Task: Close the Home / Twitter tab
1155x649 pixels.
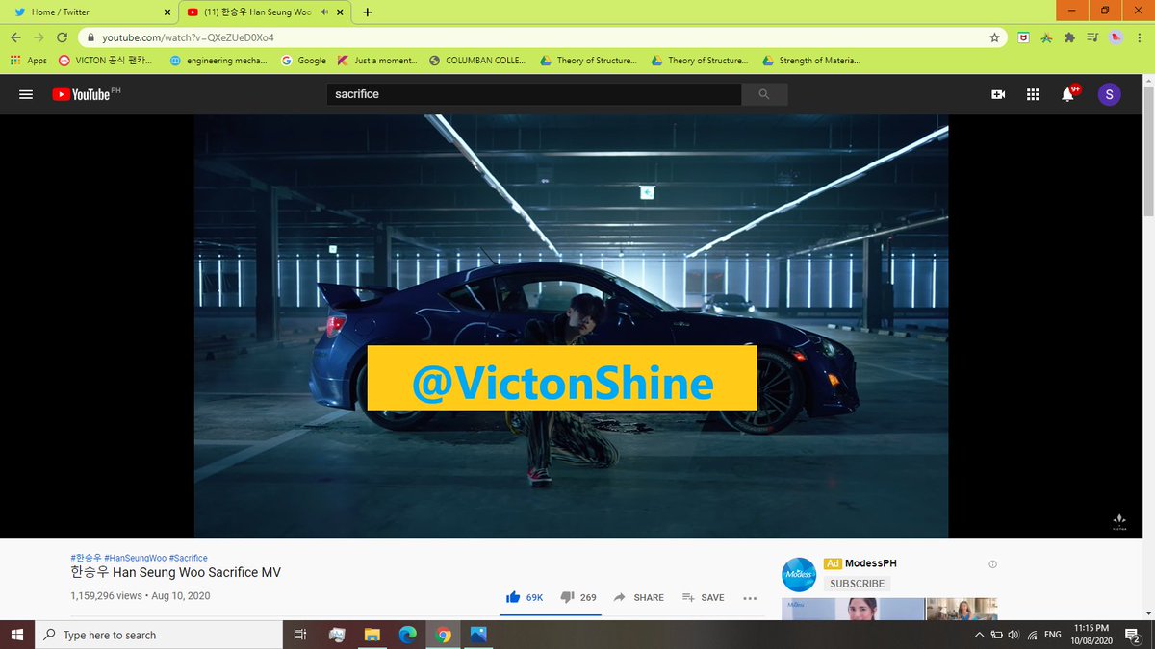Action: (x=167, y=12)
